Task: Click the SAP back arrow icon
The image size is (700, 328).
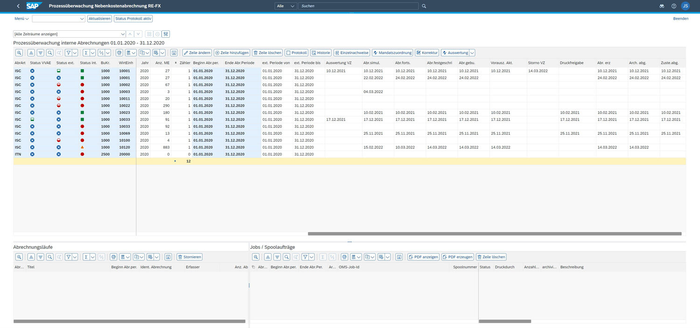Action: [x=18, y=6]
